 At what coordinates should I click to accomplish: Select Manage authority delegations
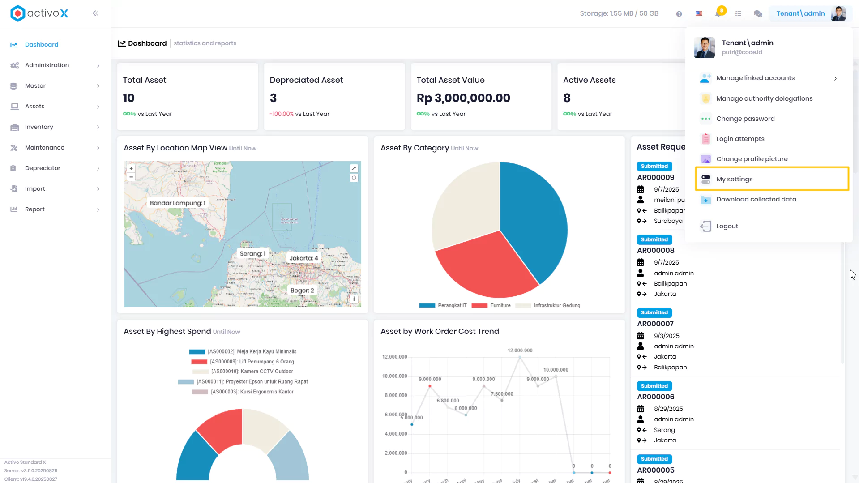coord(769,98)
